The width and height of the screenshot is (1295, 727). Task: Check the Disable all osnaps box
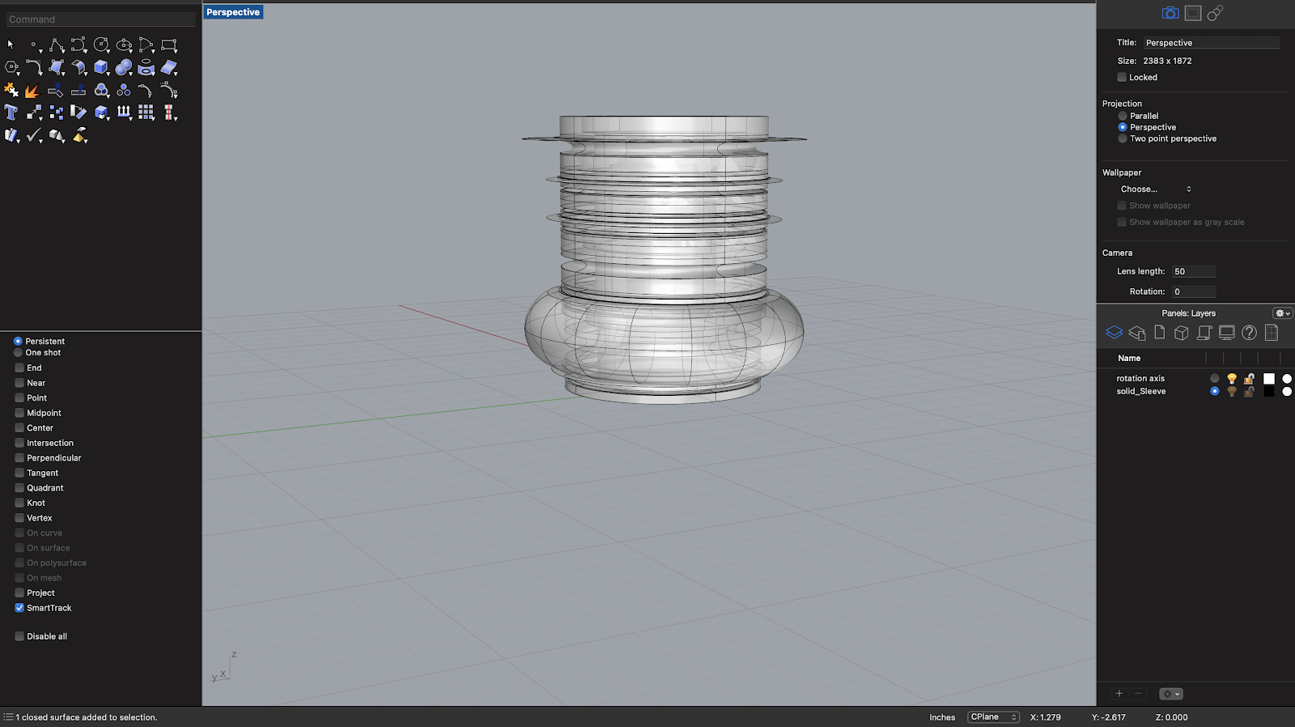19,636
